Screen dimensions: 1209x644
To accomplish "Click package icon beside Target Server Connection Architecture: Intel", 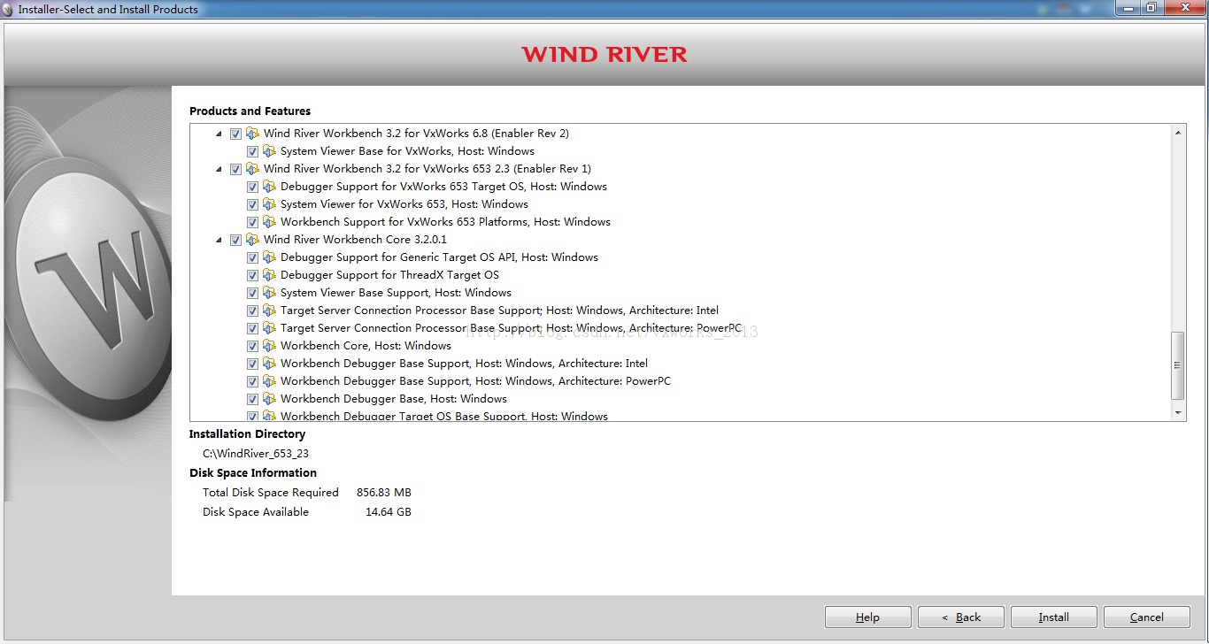I will coord(269,310).
